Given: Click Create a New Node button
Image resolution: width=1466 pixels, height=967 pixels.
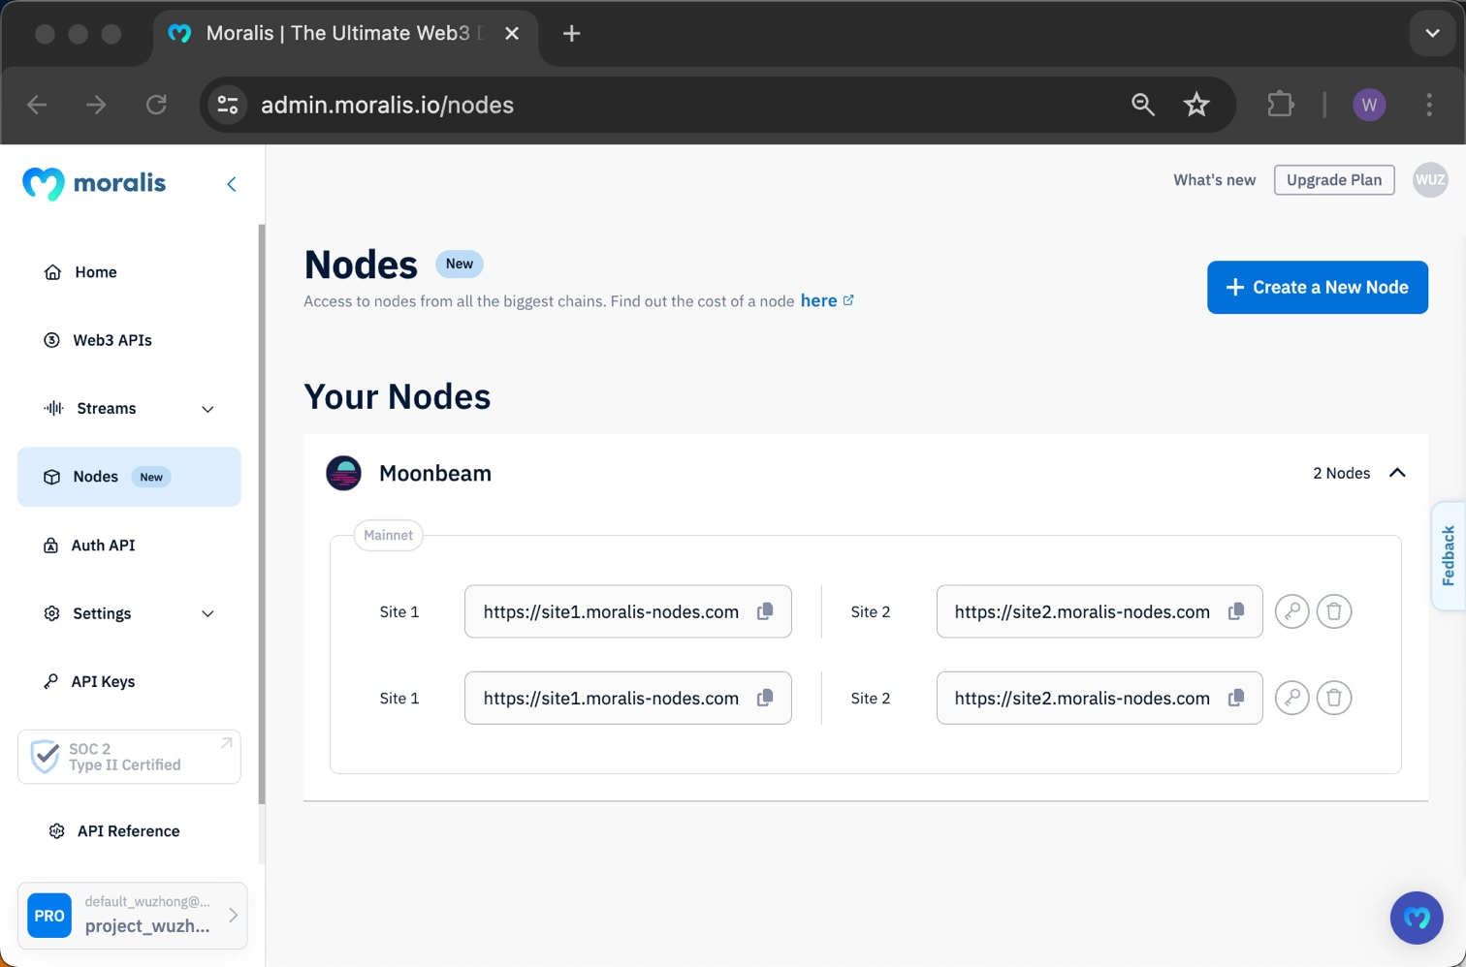Looking at the screenshot, I should pyautogui.click(x=1318, y=288).
